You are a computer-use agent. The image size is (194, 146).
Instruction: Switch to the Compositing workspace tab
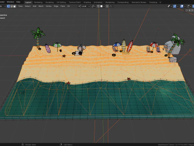(123, 2)
